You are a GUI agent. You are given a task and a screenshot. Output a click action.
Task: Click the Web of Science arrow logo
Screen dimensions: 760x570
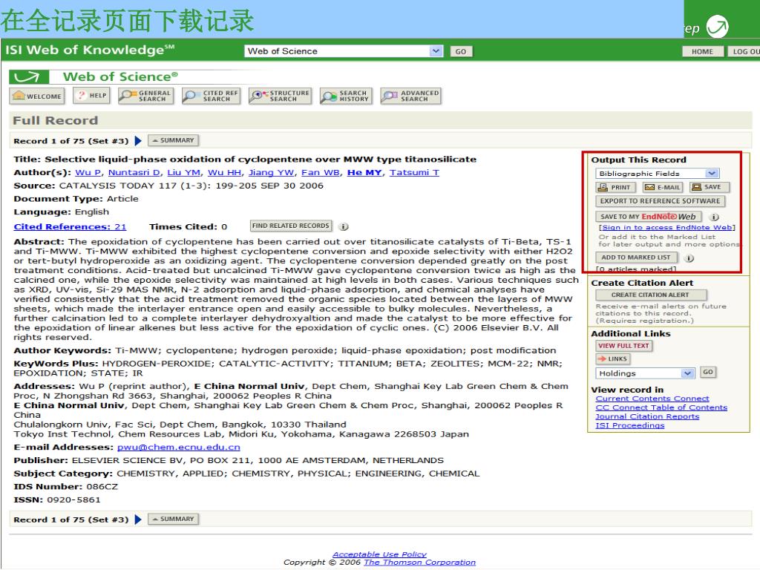(29, 76)
